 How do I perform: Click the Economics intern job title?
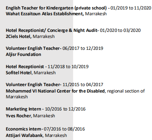click(x=23, y=129)
